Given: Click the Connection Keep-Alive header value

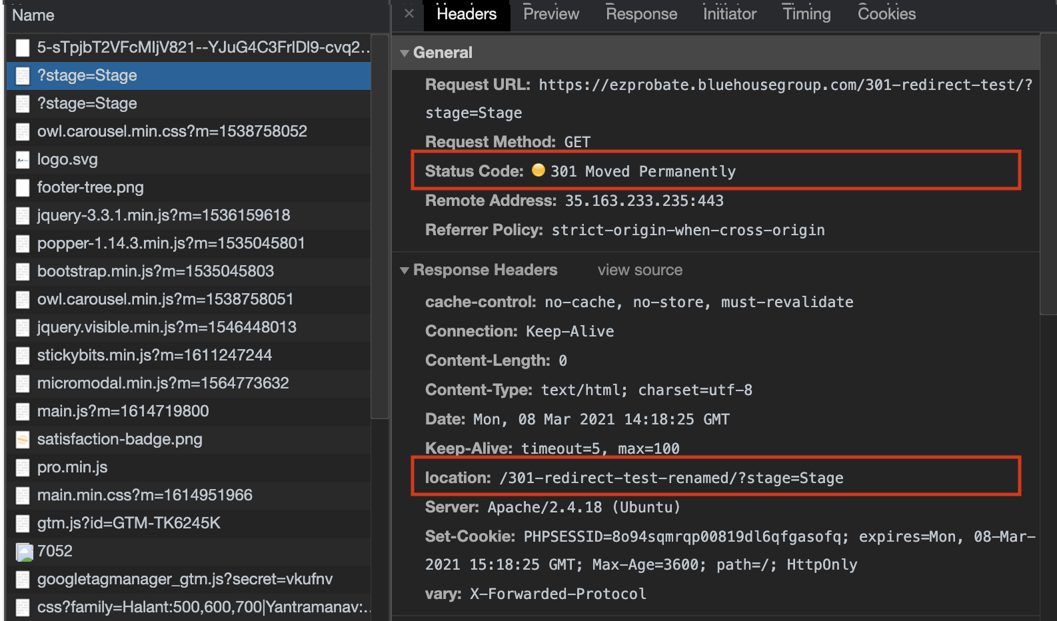Looking at the screenshot, I should point(570,331).
